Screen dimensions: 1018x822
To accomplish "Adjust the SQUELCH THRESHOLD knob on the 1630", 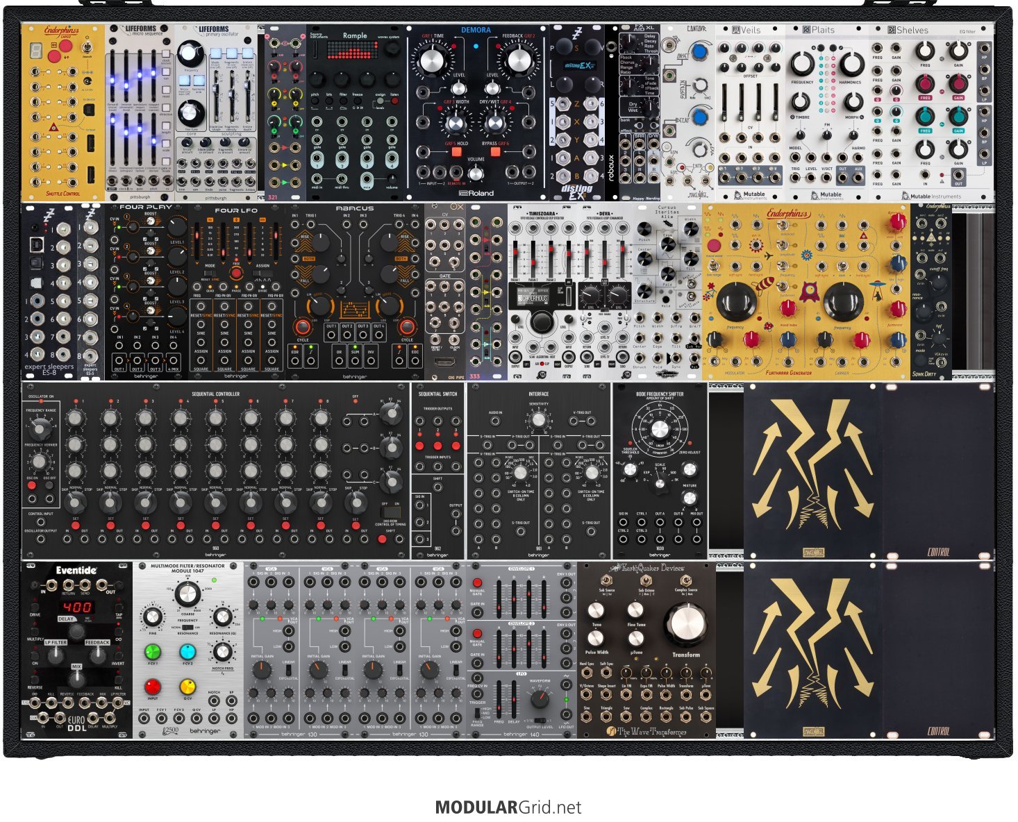I will [x=630, y=469].
